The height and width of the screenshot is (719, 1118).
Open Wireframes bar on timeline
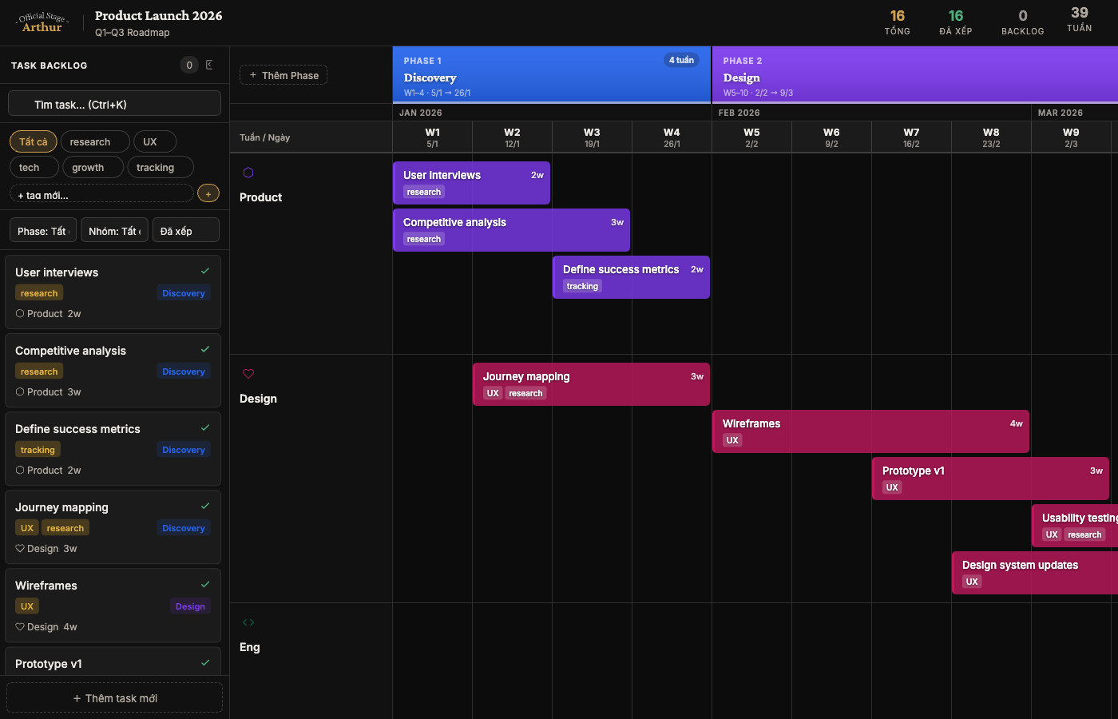tap(870, 431)
